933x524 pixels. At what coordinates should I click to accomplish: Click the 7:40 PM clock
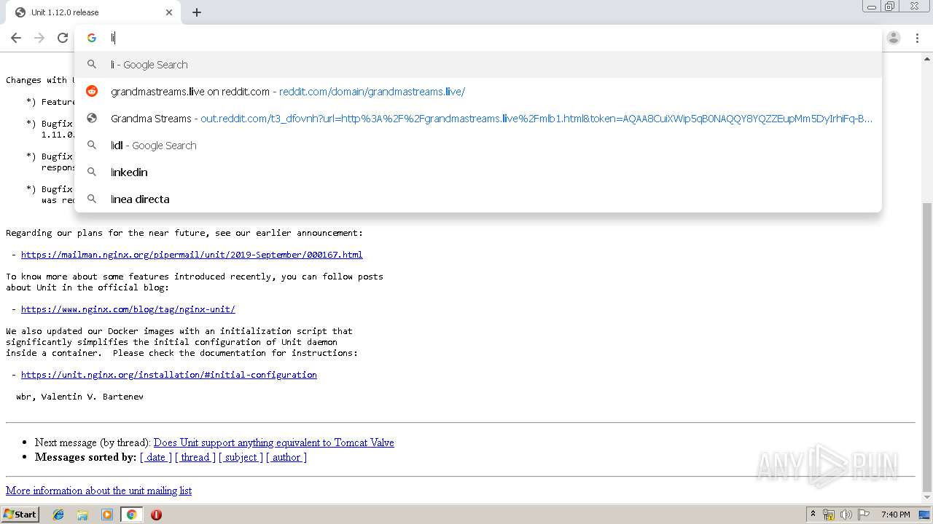(895, 515)
